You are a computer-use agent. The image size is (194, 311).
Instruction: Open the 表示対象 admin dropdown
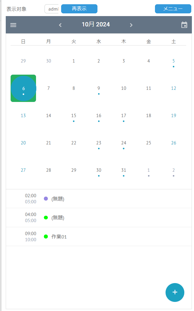point(52,9)
